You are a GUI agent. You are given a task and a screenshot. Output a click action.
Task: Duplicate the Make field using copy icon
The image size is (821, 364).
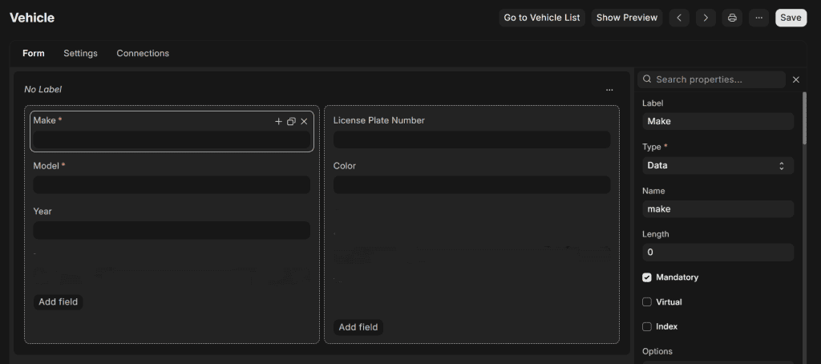coord(291,121)
